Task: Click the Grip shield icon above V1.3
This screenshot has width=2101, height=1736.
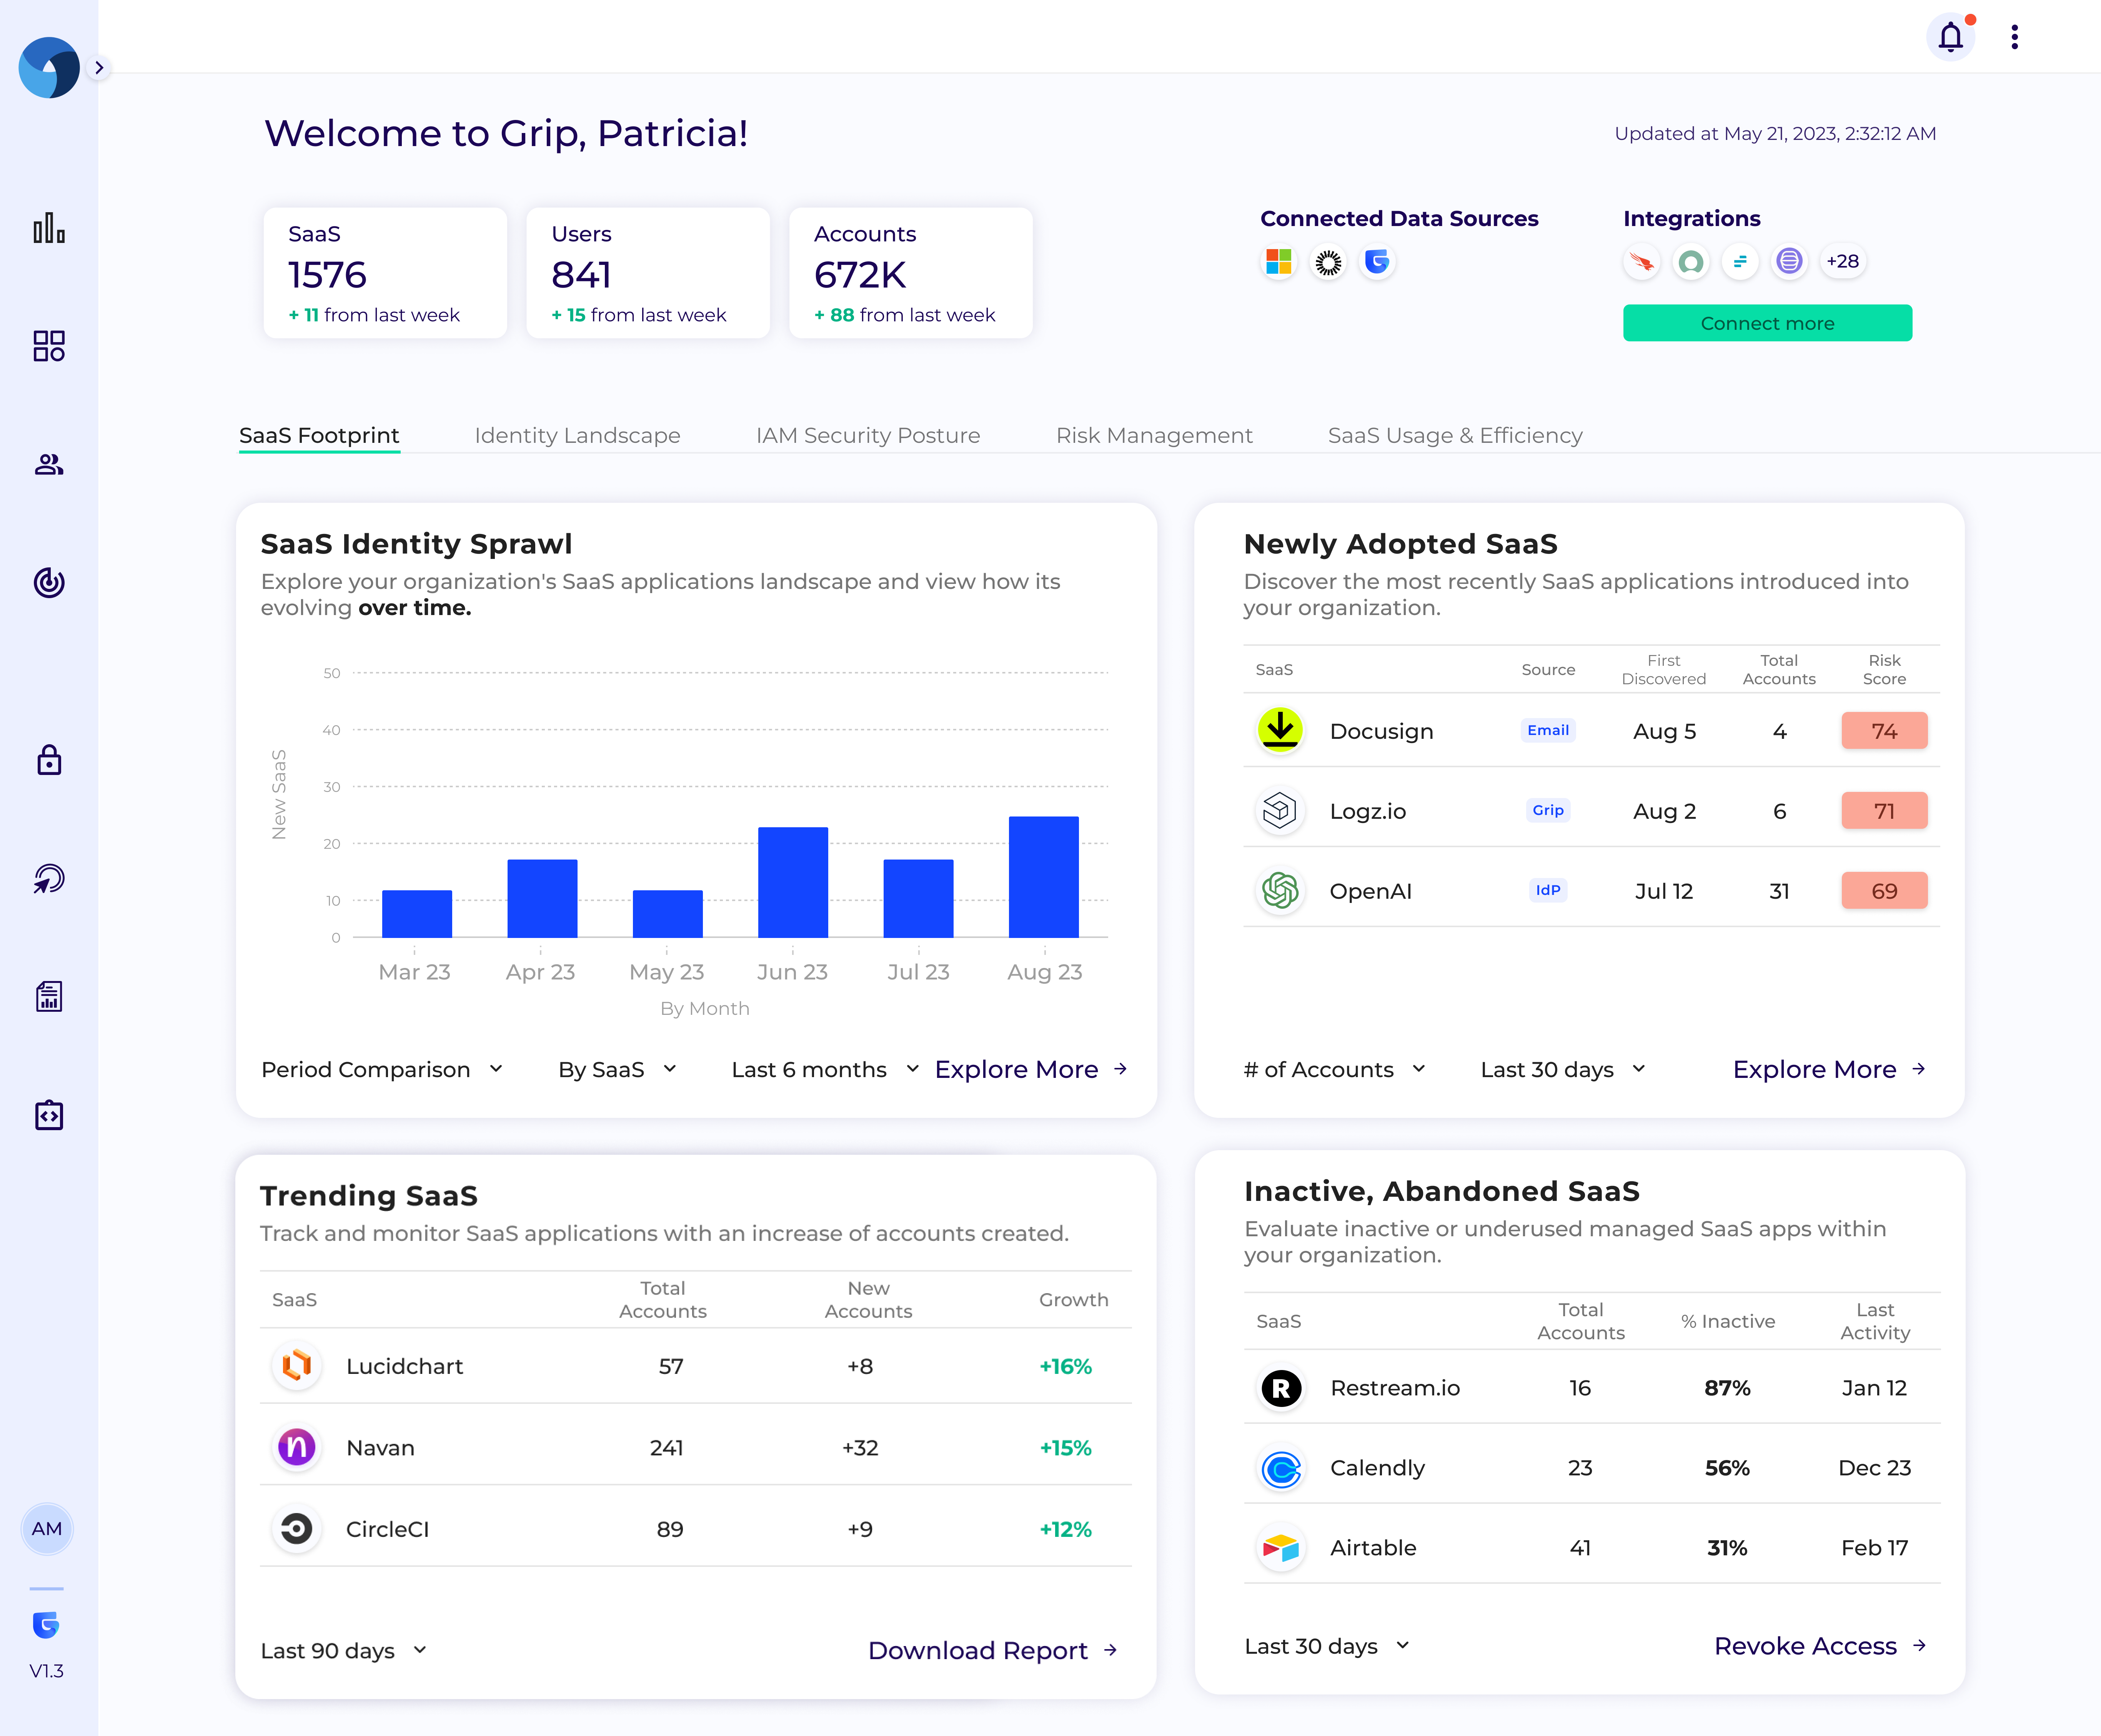Action: pos(46,1624)
